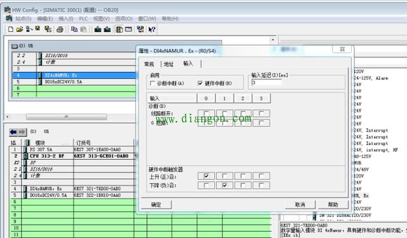
Task: Click the back arrow in rack detail pane
Action: click(13, 132)
